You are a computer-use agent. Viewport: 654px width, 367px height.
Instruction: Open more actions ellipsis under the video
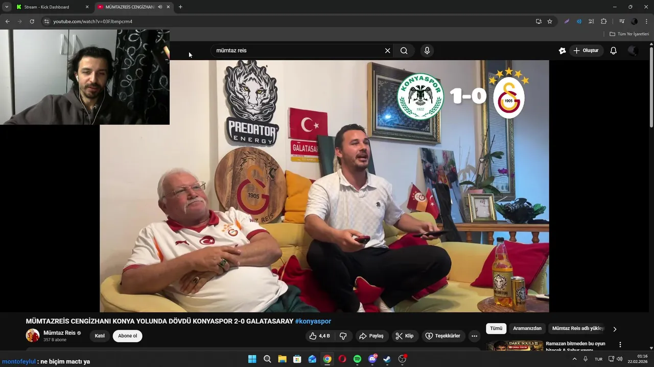pyautogui.click(x=474, y=336)
